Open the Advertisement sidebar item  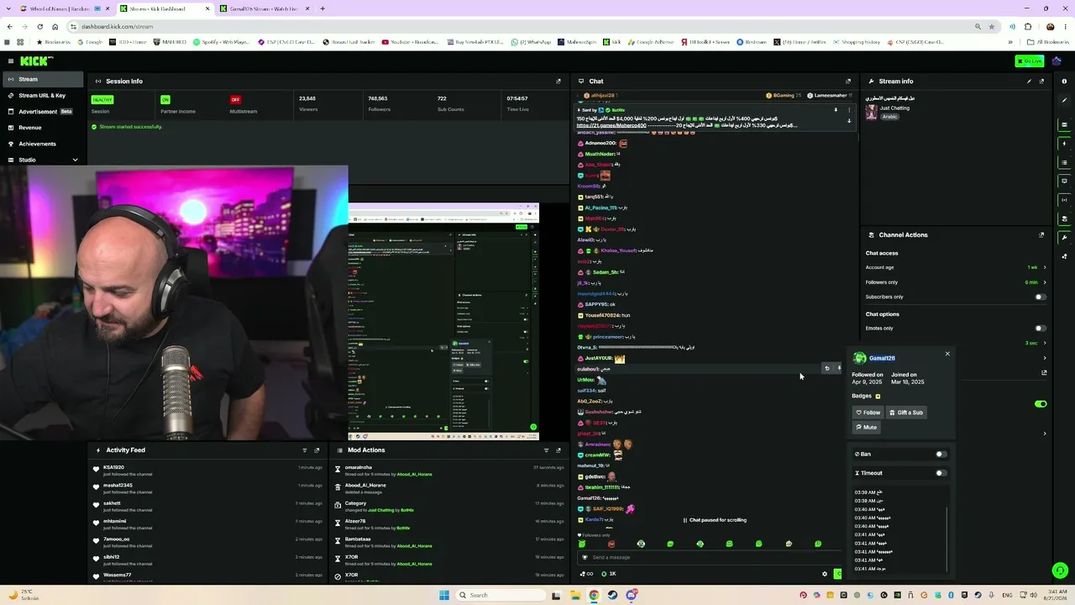click(x=42, y=111)
